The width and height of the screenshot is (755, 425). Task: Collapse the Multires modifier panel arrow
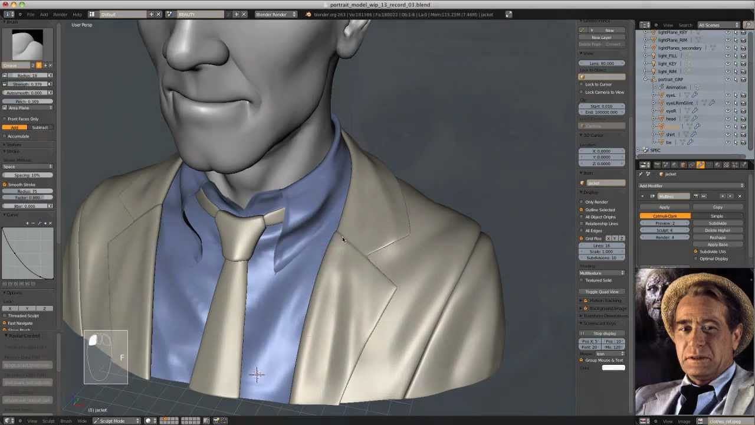643,197
